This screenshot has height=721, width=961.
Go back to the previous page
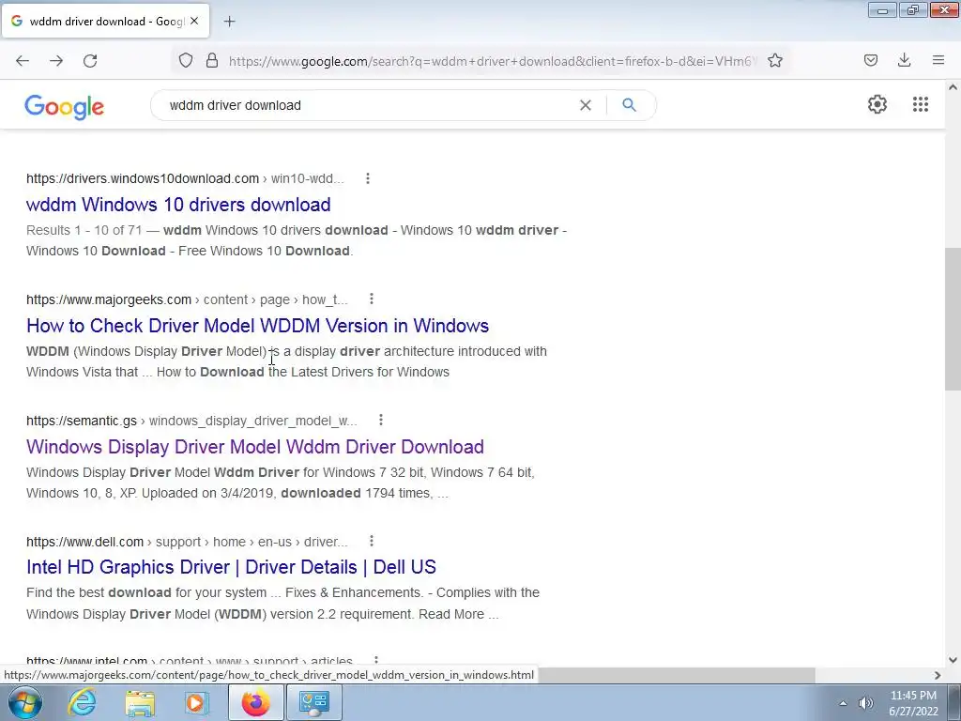tap(23, 61)
